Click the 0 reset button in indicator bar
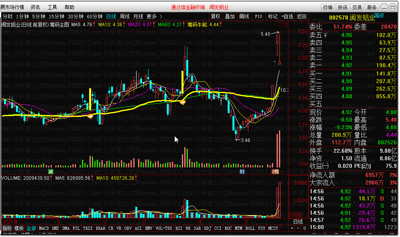This screenshot has width=400, height=237. point(304,228)
